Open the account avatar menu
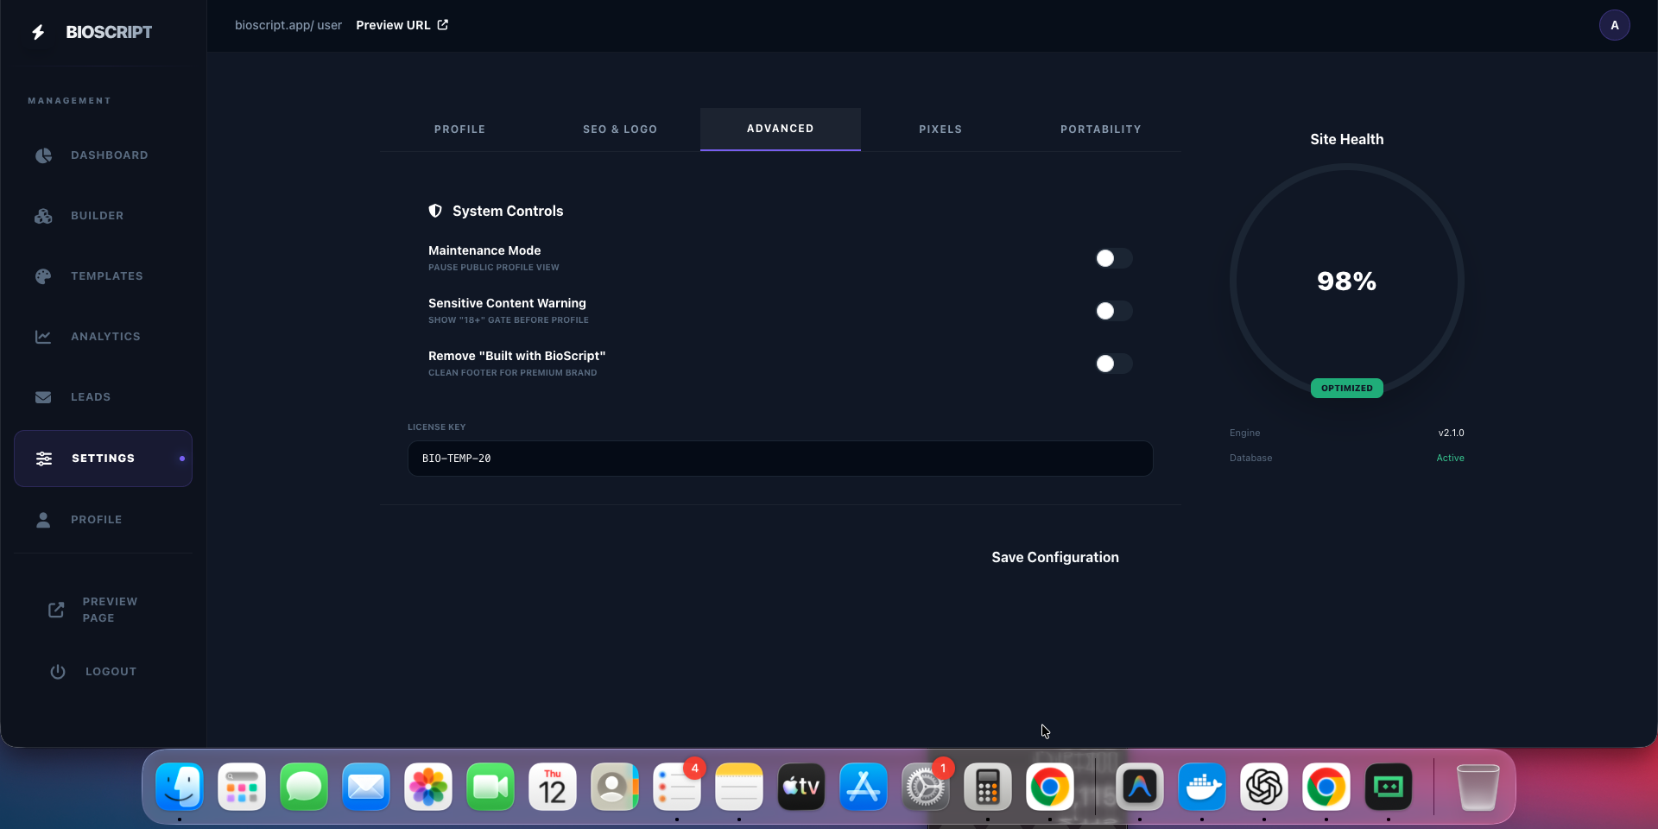Image resolution: width=1658 pixels, height=829 pixels. coord(1615,25)
